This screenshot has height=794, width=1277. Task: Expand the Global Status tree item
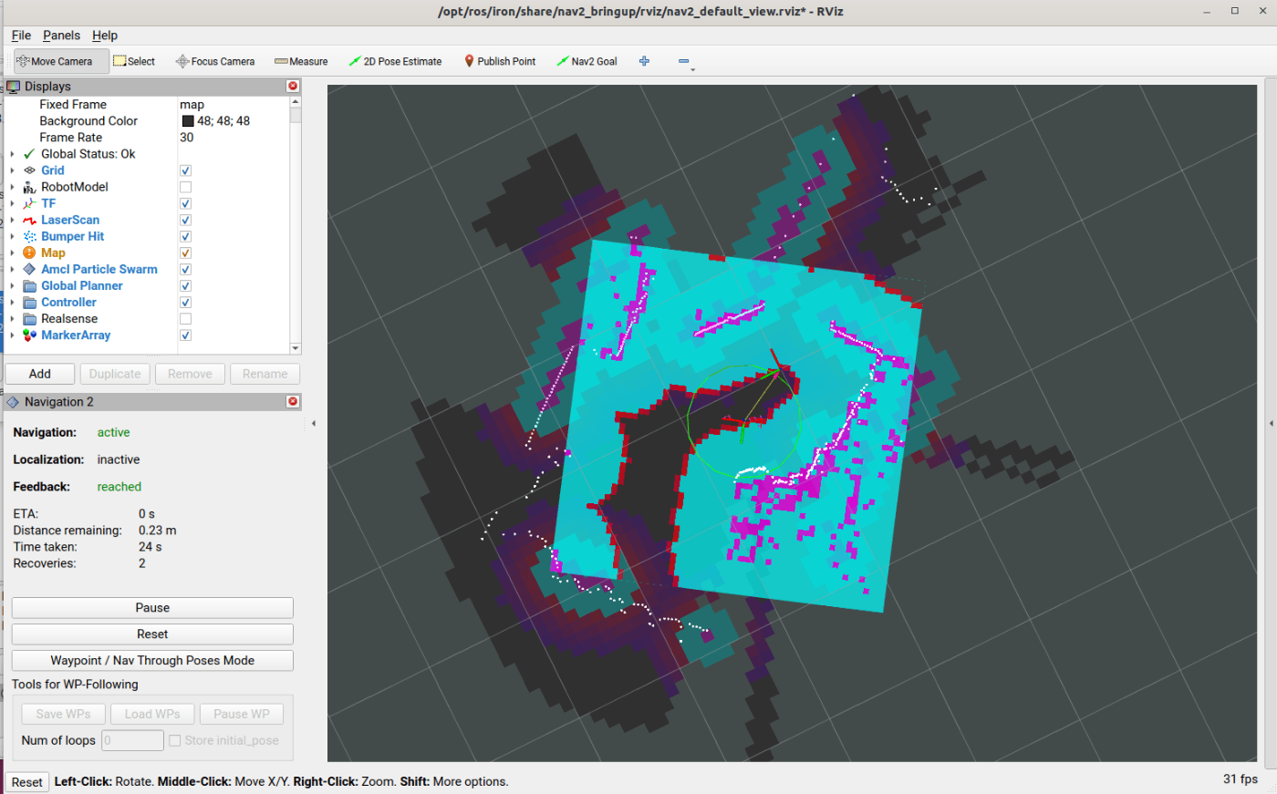point(12,154)
